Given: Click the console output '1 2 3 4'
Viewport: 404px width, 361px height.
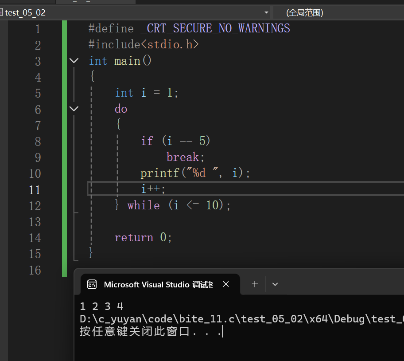Looking at the screenshot, I should click(101, 306).
